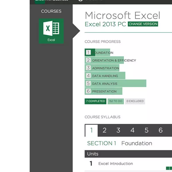Open the Data Handling progress row
Image resolution: width=172 pixels, height=172 pixels.
(x=105, y=76)
